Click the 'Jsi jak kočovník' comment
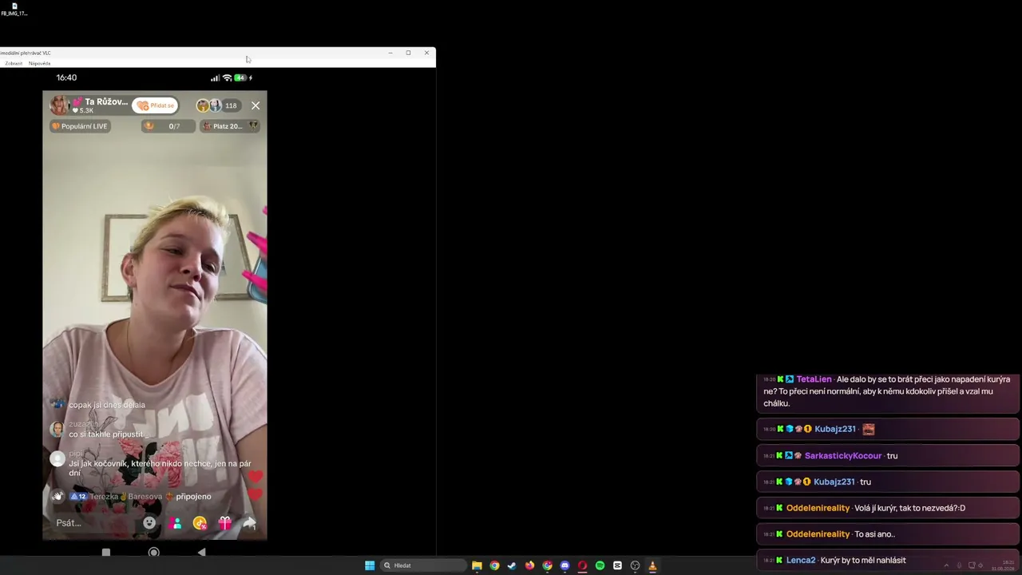The height and width of the screenshot is (575, 1022). point(160,468)
